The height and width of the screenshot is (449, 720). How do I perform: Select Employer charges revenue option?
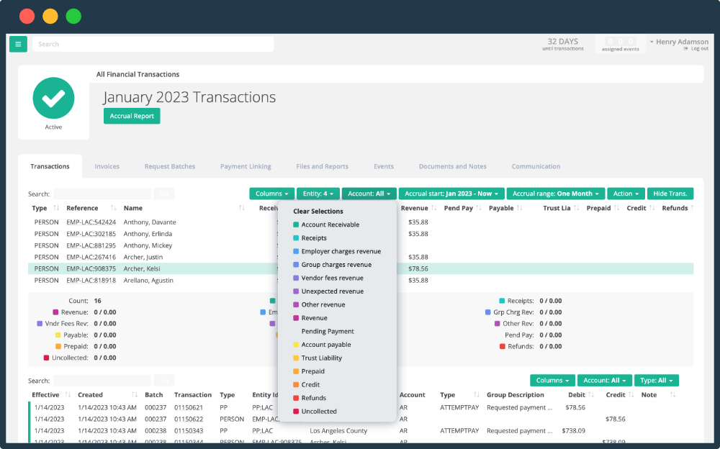tap(337, 251)
